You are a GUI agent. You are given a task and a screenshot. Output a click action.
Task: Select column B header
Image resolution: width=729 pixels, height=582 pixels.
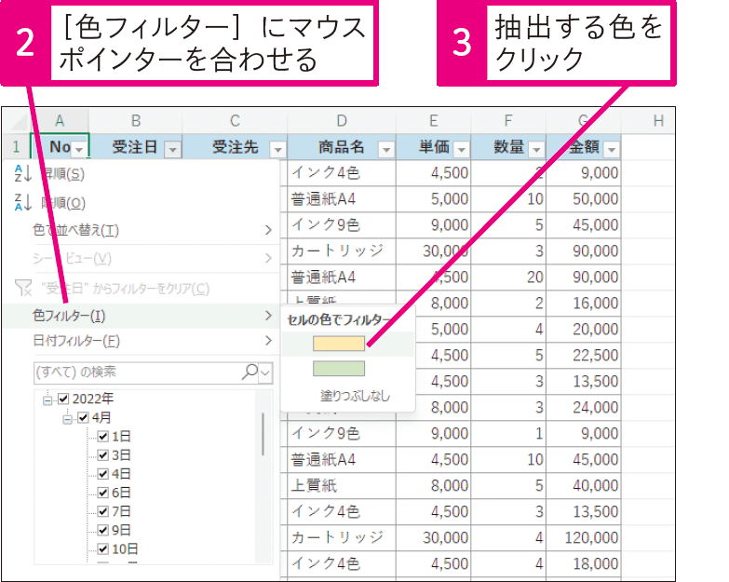click(x=135, y=121)
